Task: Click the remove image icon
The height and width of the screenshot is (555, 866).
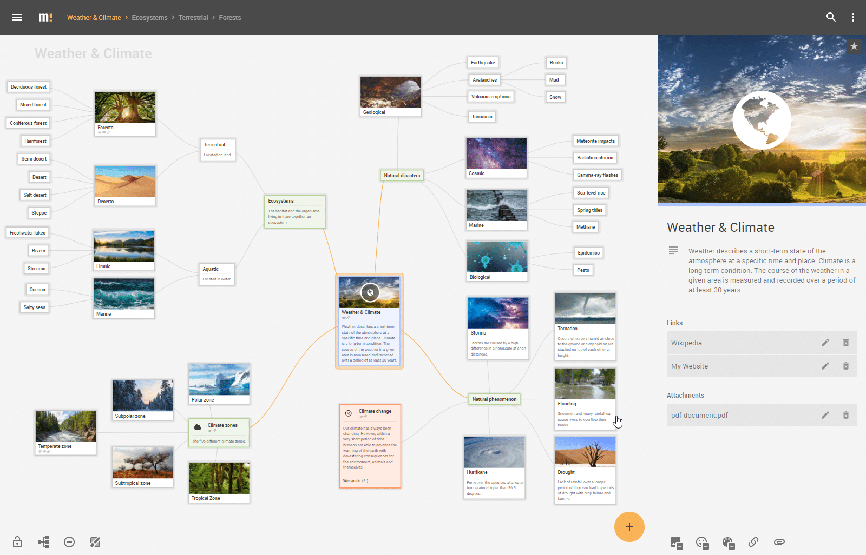Action: tap(677, 543)
